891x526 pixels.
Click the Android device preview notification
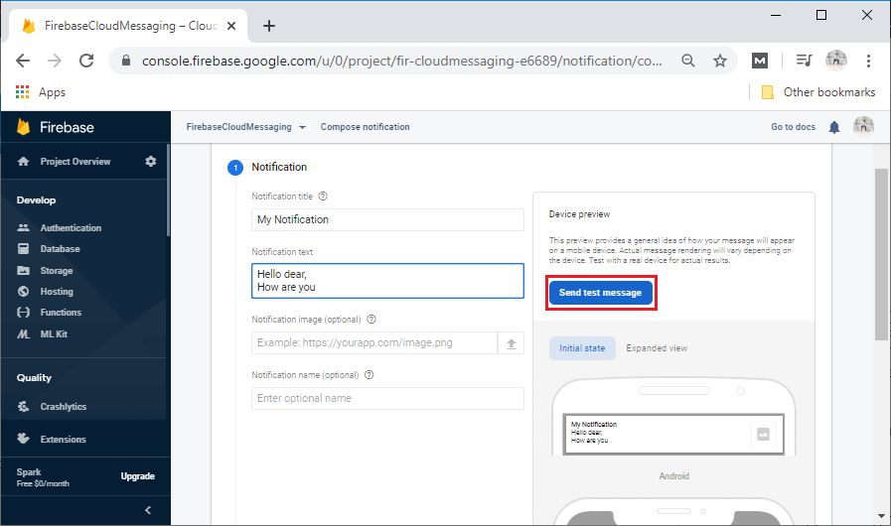pyautogui.click(x=673, y=434)
